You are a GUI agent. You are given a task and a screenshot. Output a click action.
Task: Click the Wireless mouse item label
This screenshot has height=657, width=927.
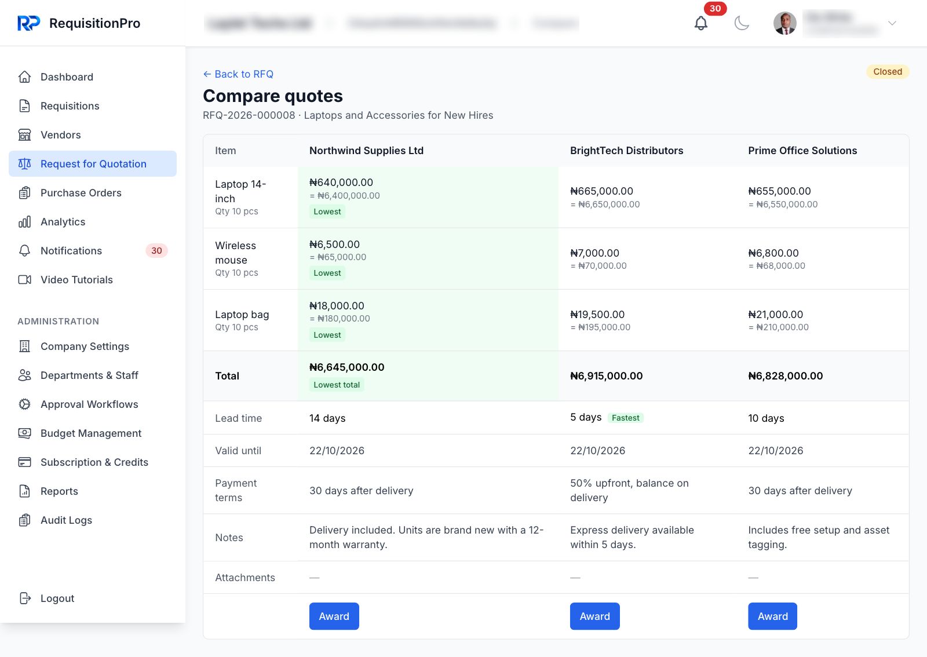[x=235, y=253]
